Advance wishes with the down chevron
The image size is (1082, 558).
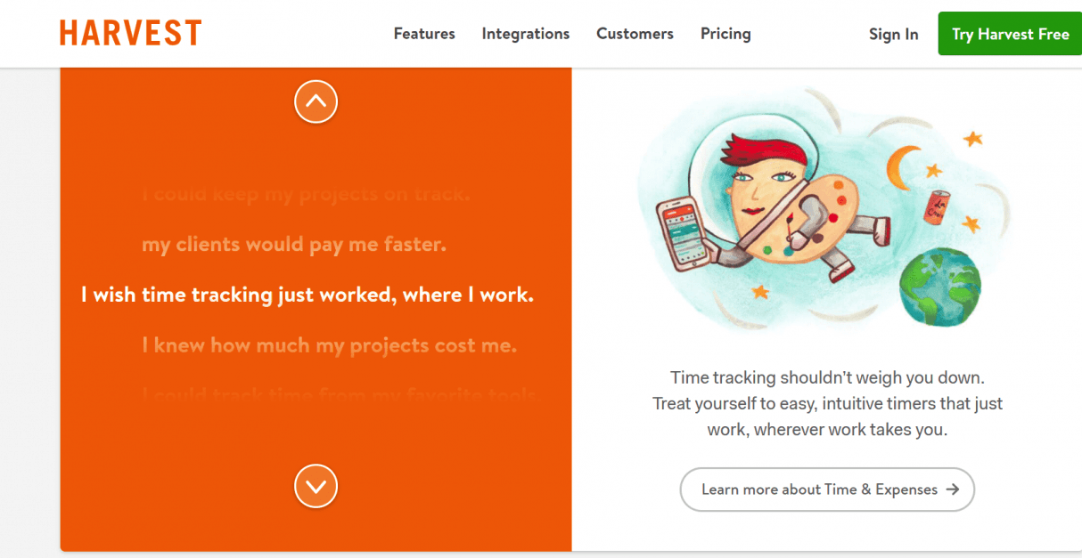click(x=316, y=486)
